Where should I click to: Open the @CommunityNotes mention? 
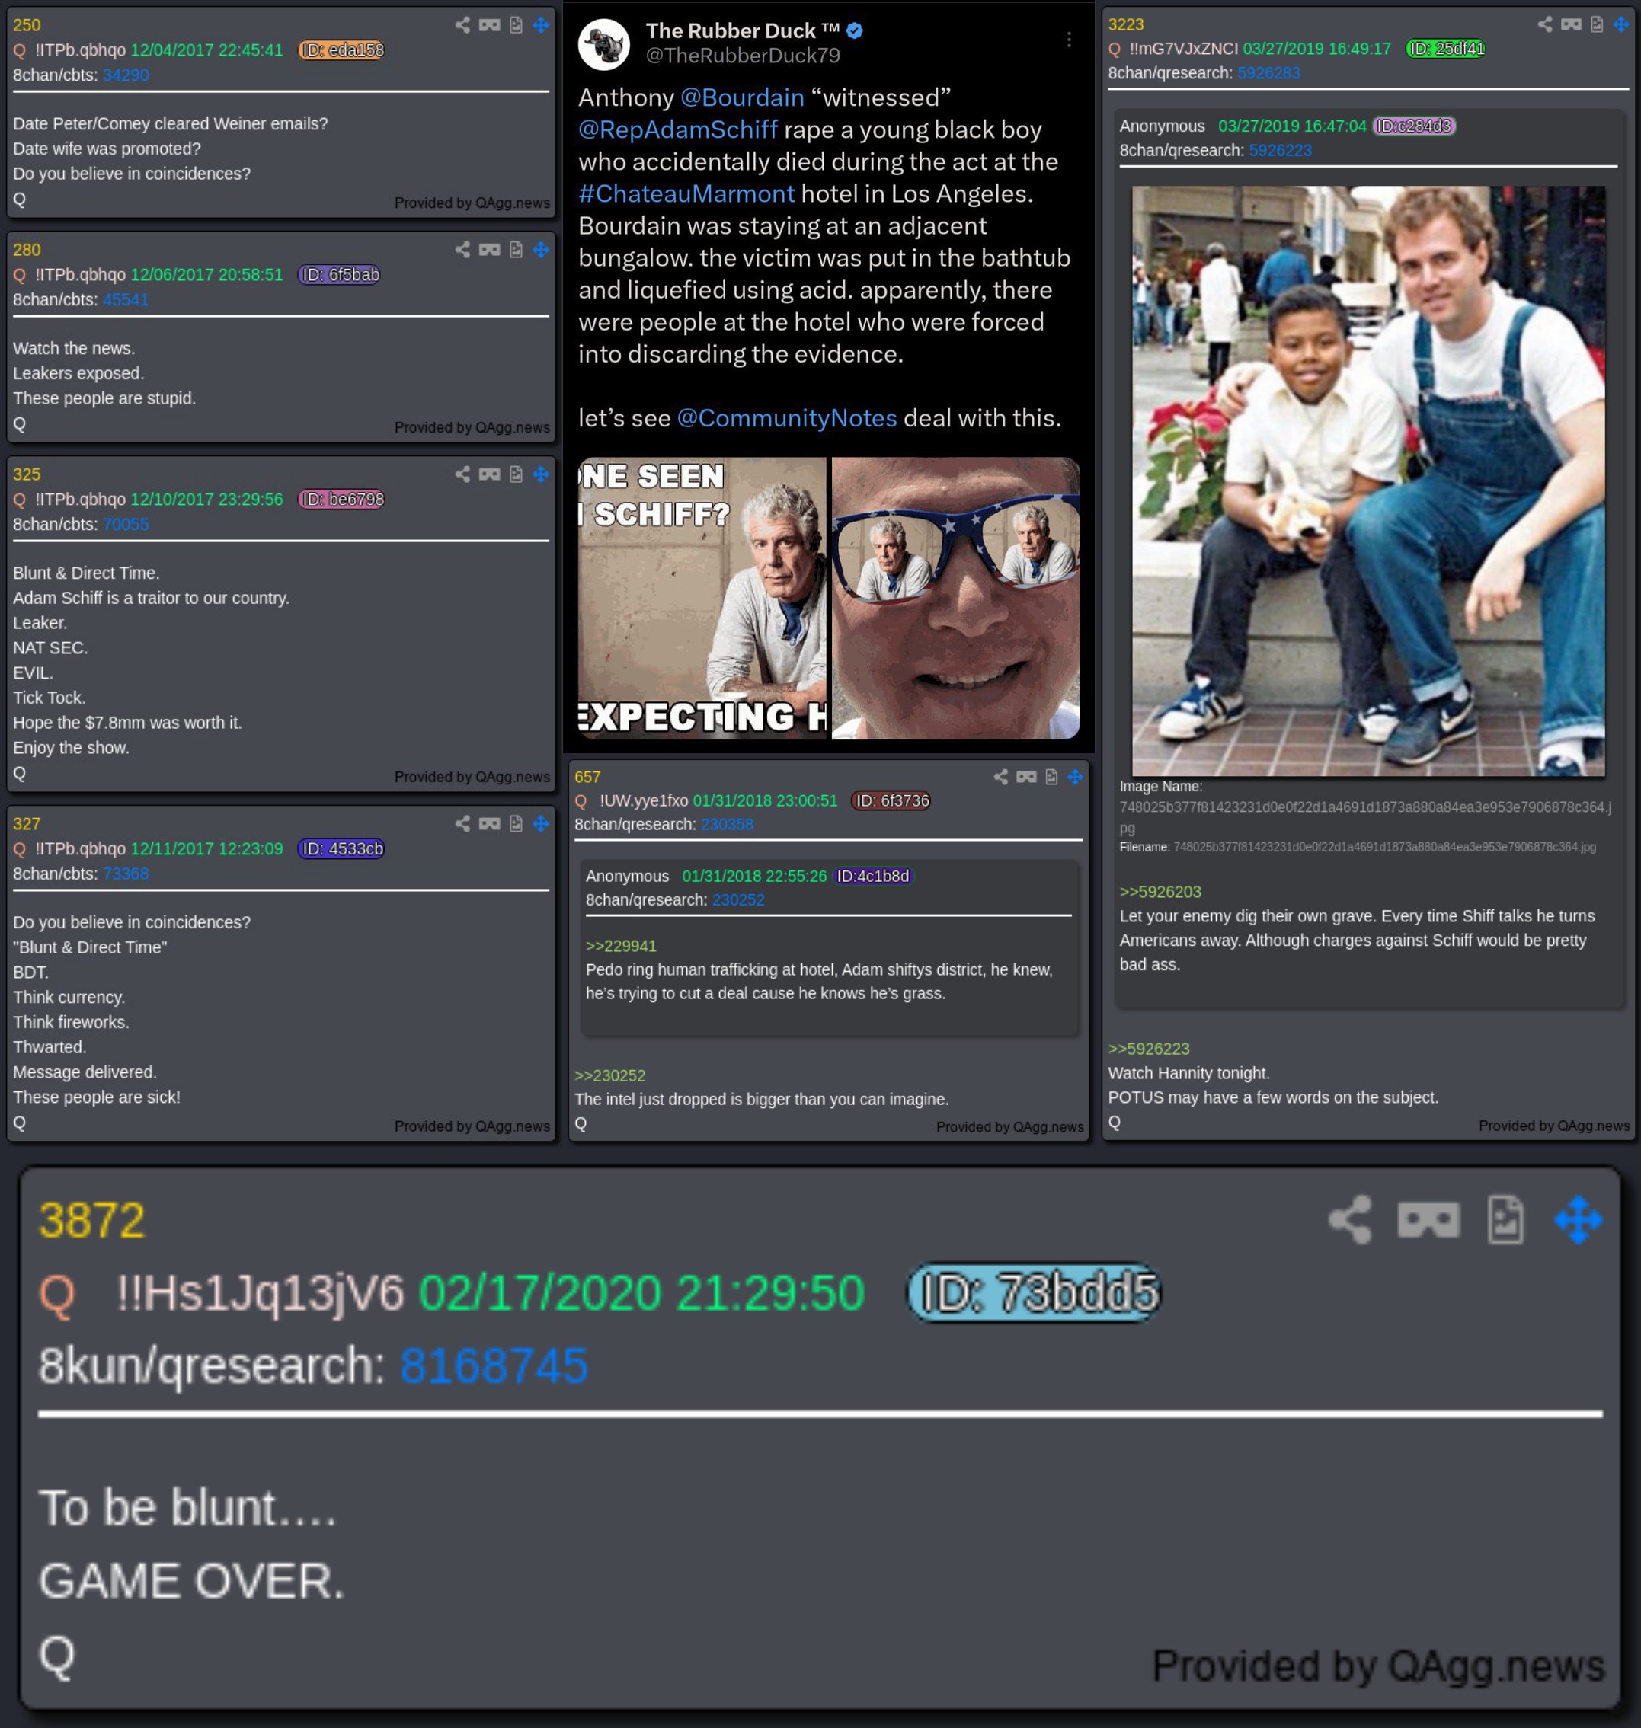tap(787, 418)
